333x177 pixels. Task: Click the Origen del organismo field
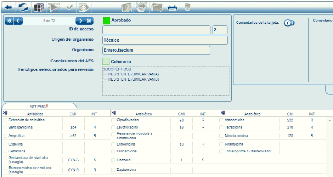coord(165,40)
